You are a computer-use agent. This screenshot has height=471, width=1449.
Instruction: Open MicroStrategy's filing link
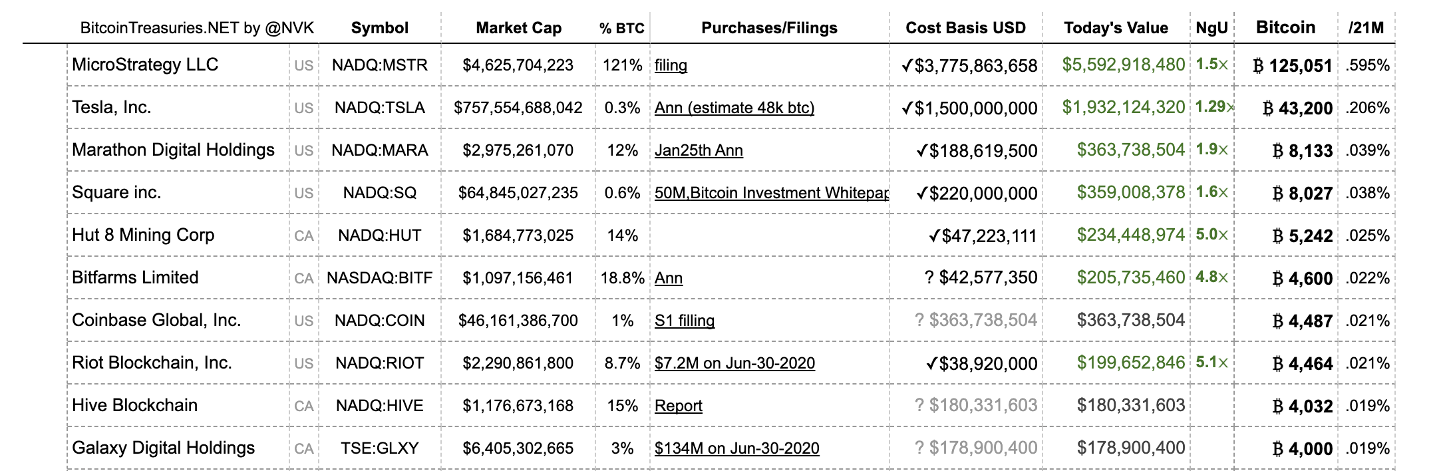point(671,65)
